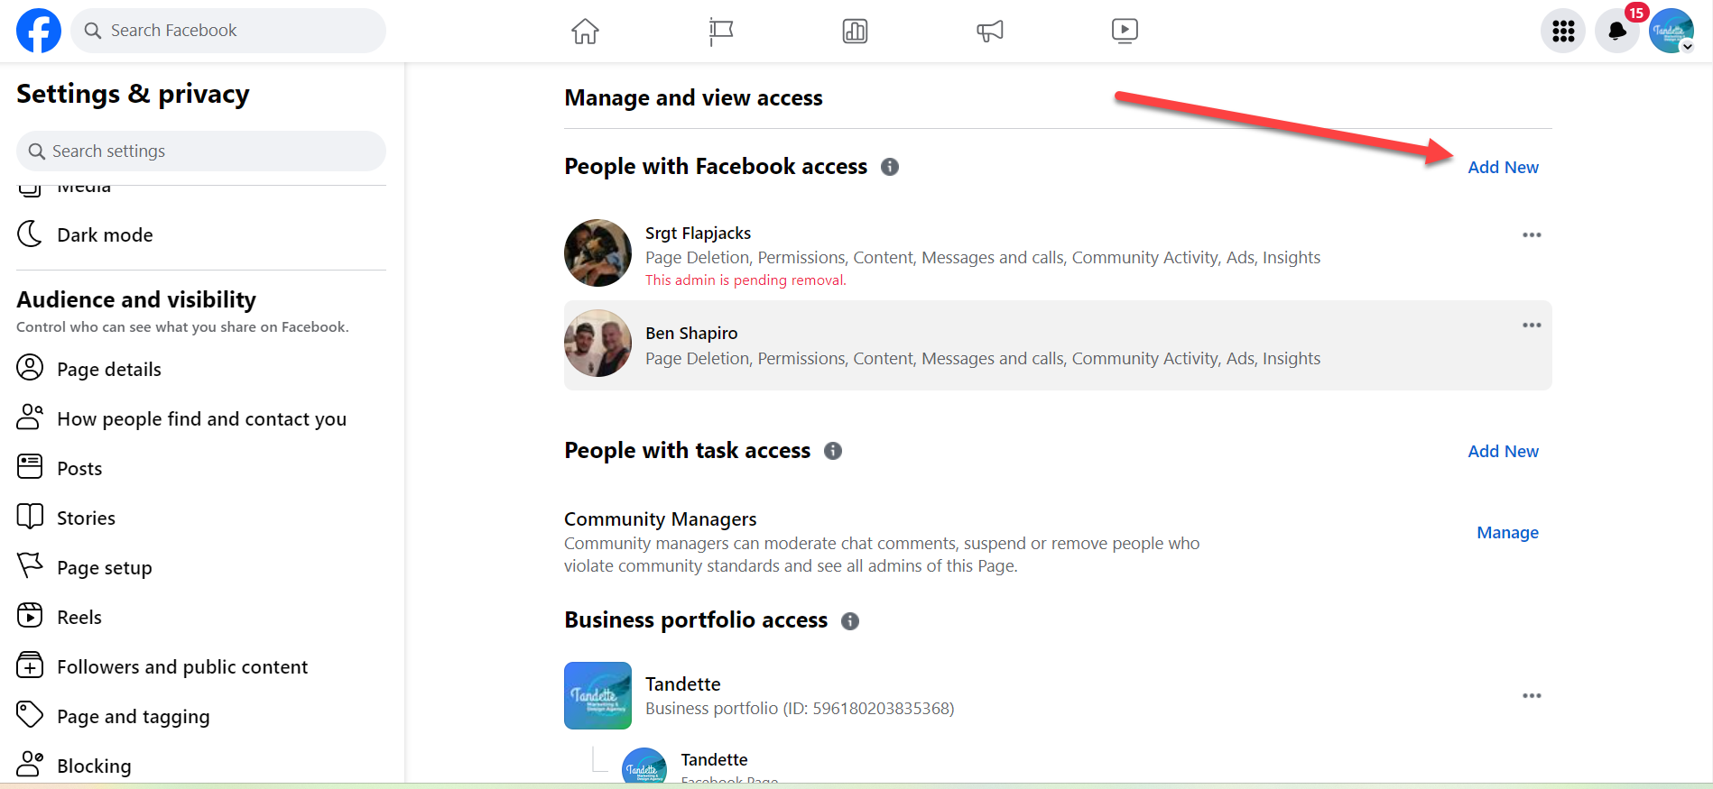Viewport: 1713px width, 789px height.
Task: Click Business portfolio ID 596180203835368 text
Action: (x=800, y=708)
